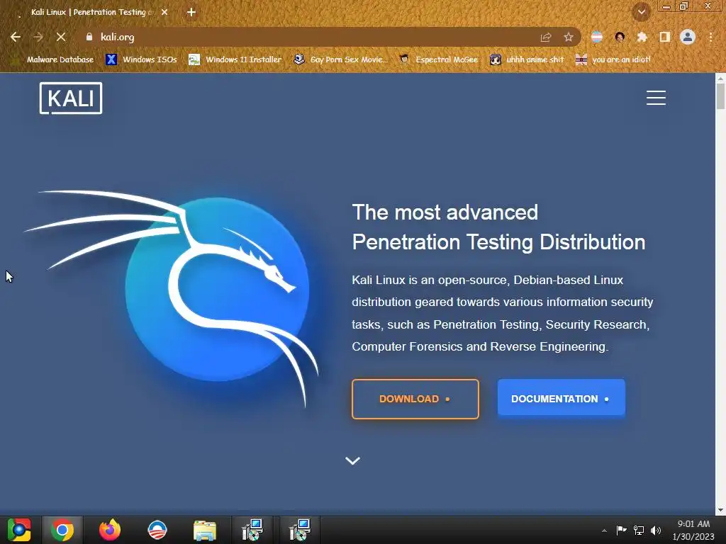Open the hamburger navigation menu
The image size is (726, 544).
[x=656, y=98]
